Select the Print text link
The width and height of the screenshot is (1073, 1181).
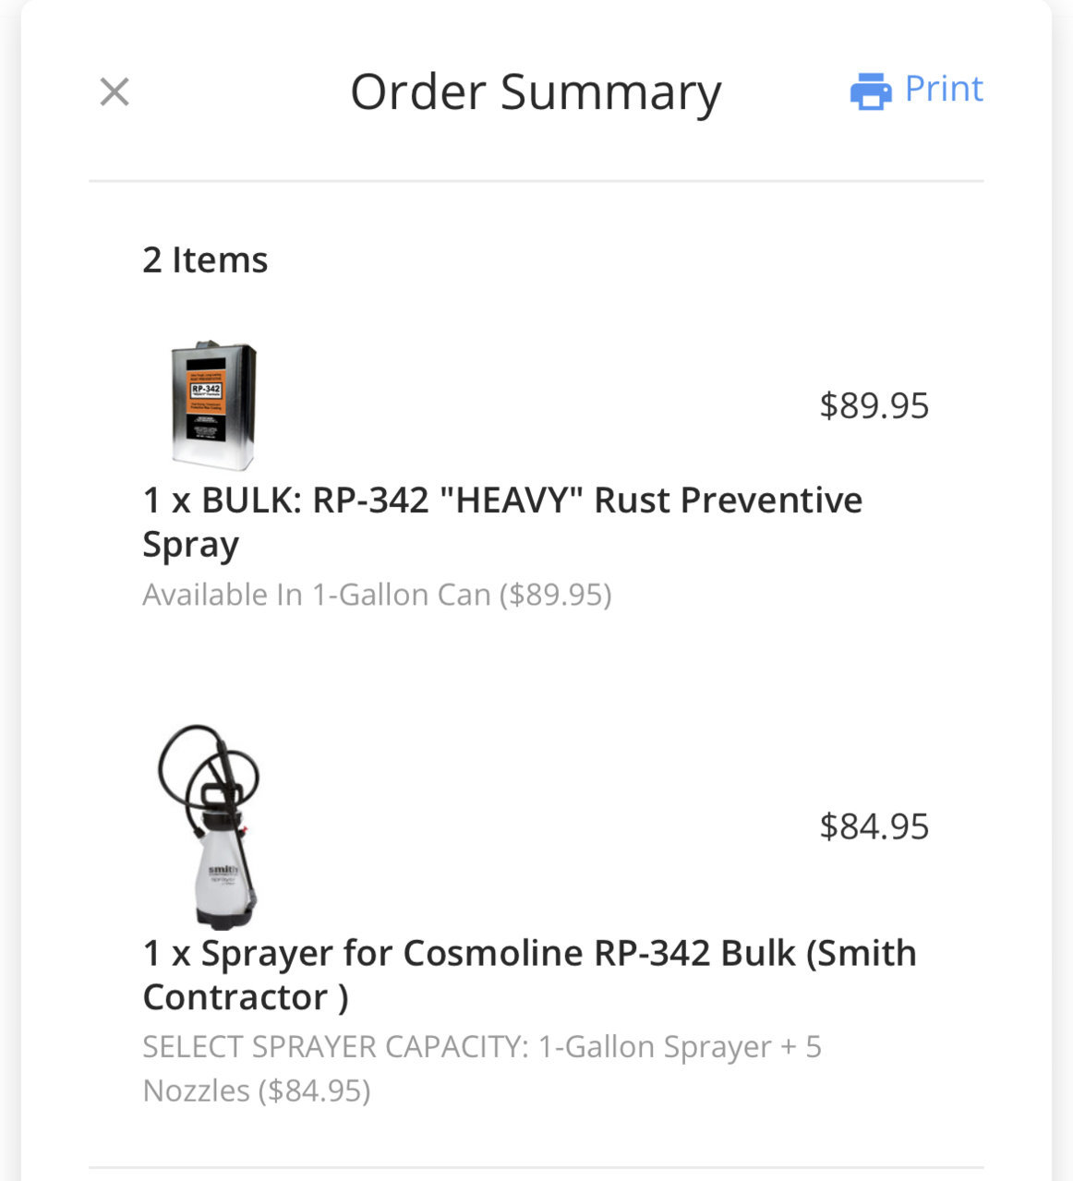944,90
